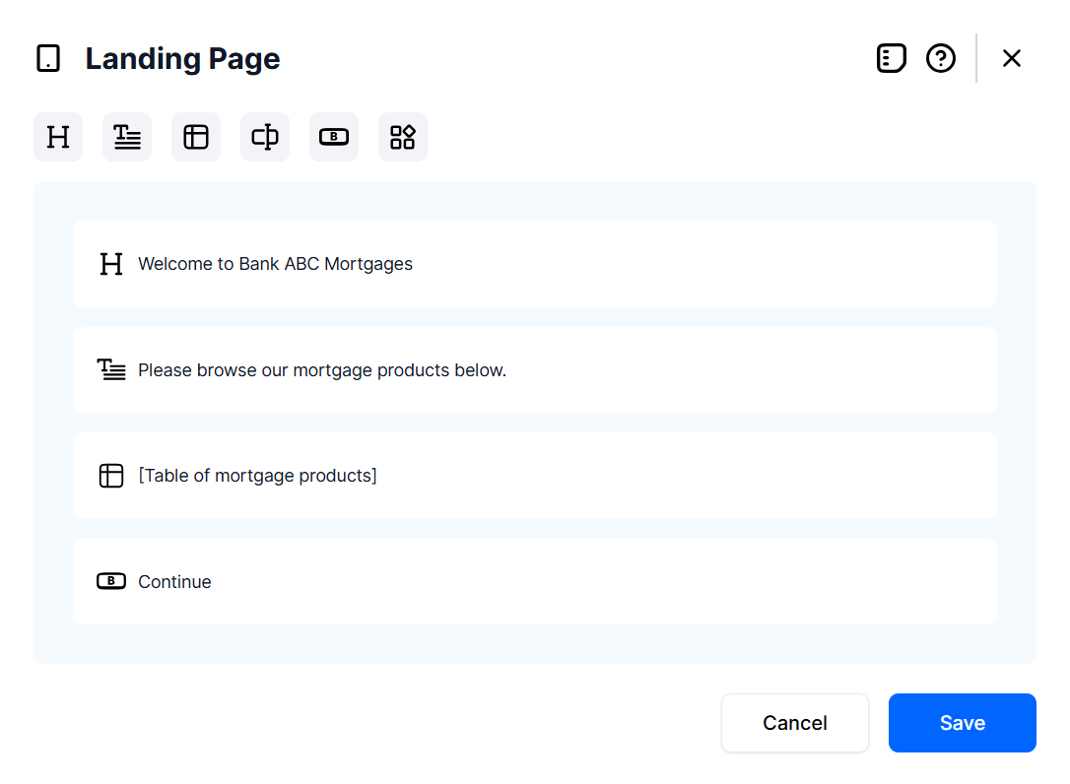Viewport: 1070px width, 784px height.
Task: Click the button icon beside Continue
Action: click(x=111, y=582)
